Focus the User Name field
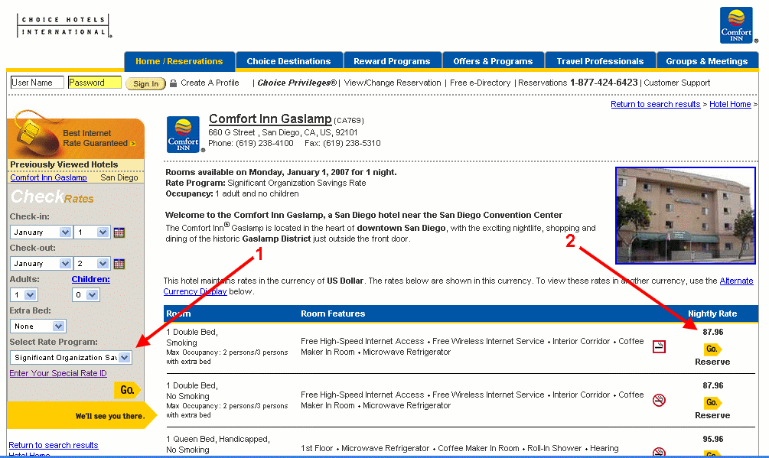This screenshot has width=769, height=458. click(x=37, y=83)
